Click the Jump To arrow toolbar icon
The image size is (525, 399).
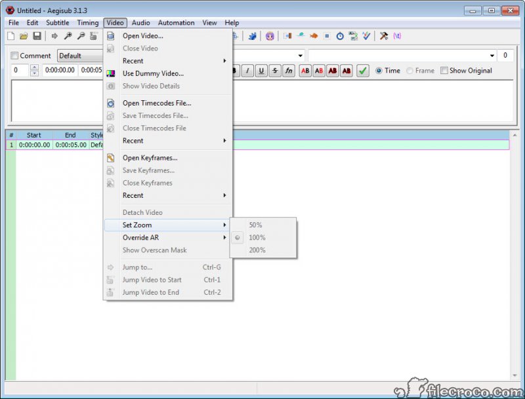54,36
